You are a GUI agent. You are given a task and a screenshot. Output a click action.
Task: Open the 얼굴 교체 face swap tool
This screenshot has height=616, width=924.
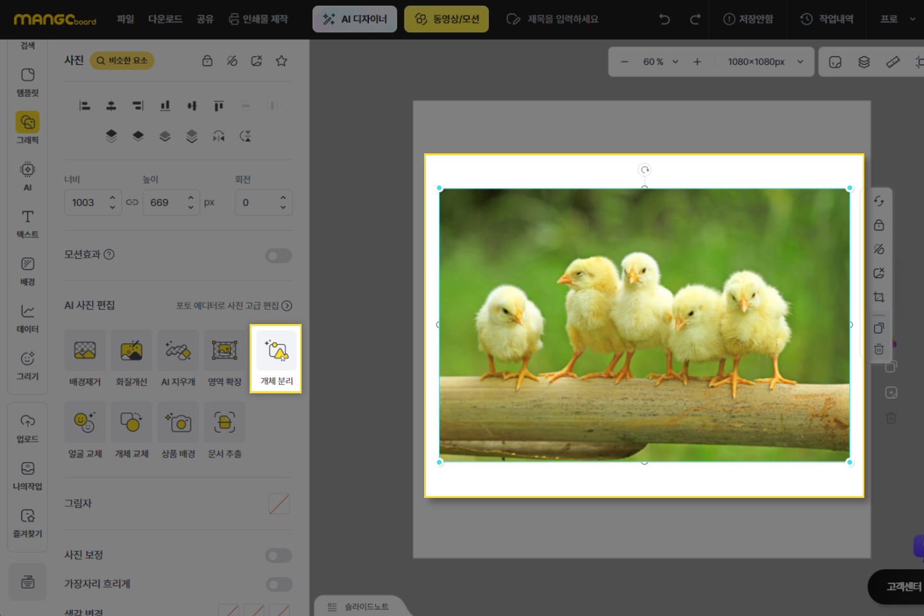tap(85, 422)
